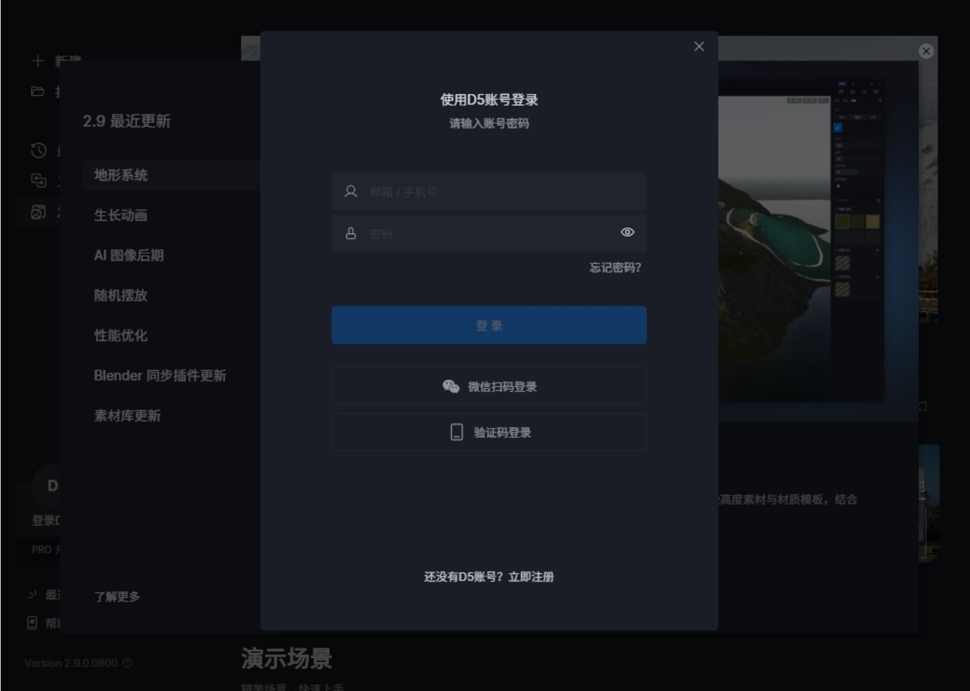The width and height of the screenshot is (970, 691).
Task: Click the 演示场景 heading
Action: click(x=287, y=658)
